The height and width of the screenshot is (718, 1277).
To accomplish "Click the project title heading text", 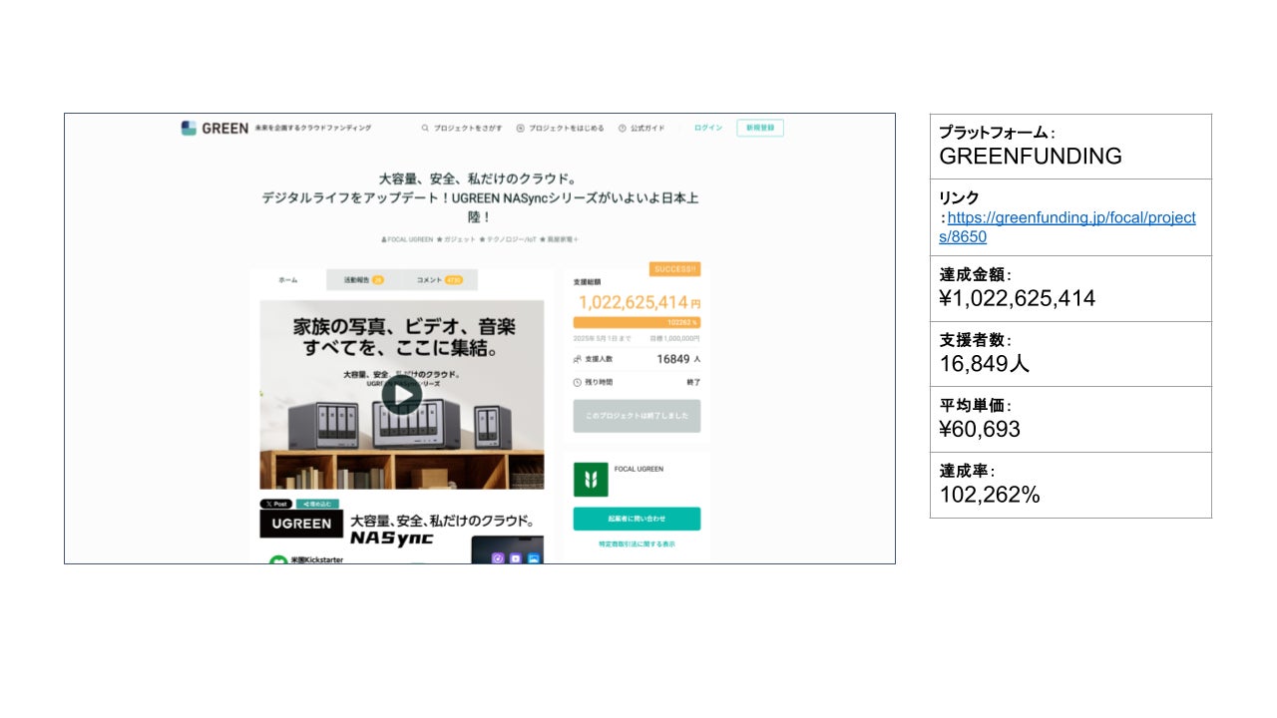I will (480, 197).
